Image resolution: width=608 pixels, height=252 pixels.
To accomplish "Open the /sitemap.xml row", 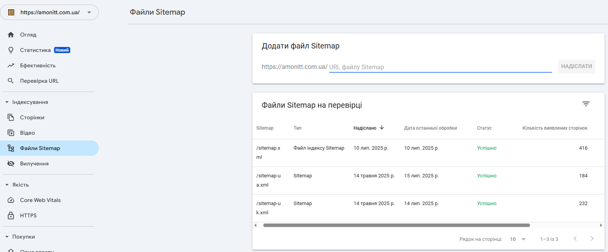I will (428, 153).
